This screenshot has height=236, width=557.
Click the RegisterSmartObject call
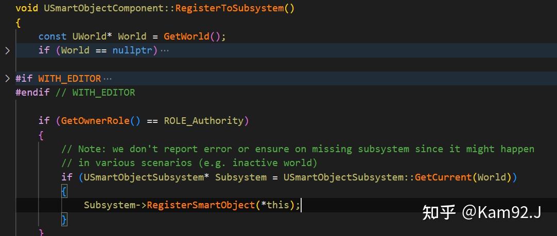pyautogui.click(x=201, y=205)
